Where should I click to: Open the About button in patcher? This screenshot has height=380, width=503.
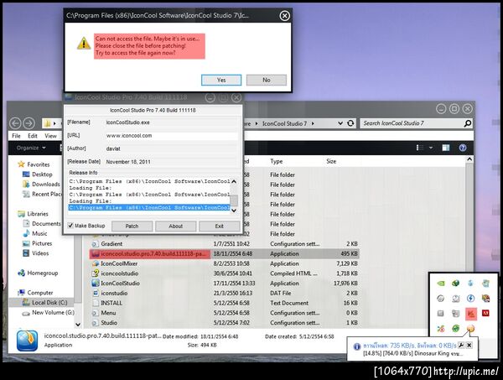tap(175, 226)
